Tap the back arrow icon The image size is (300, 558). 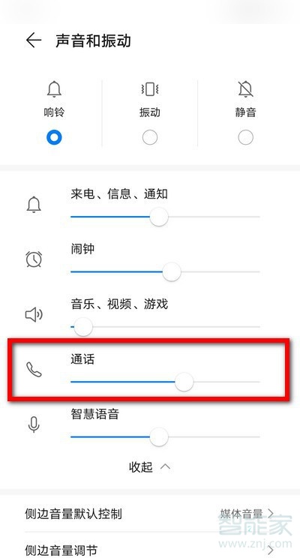point(34,40)
